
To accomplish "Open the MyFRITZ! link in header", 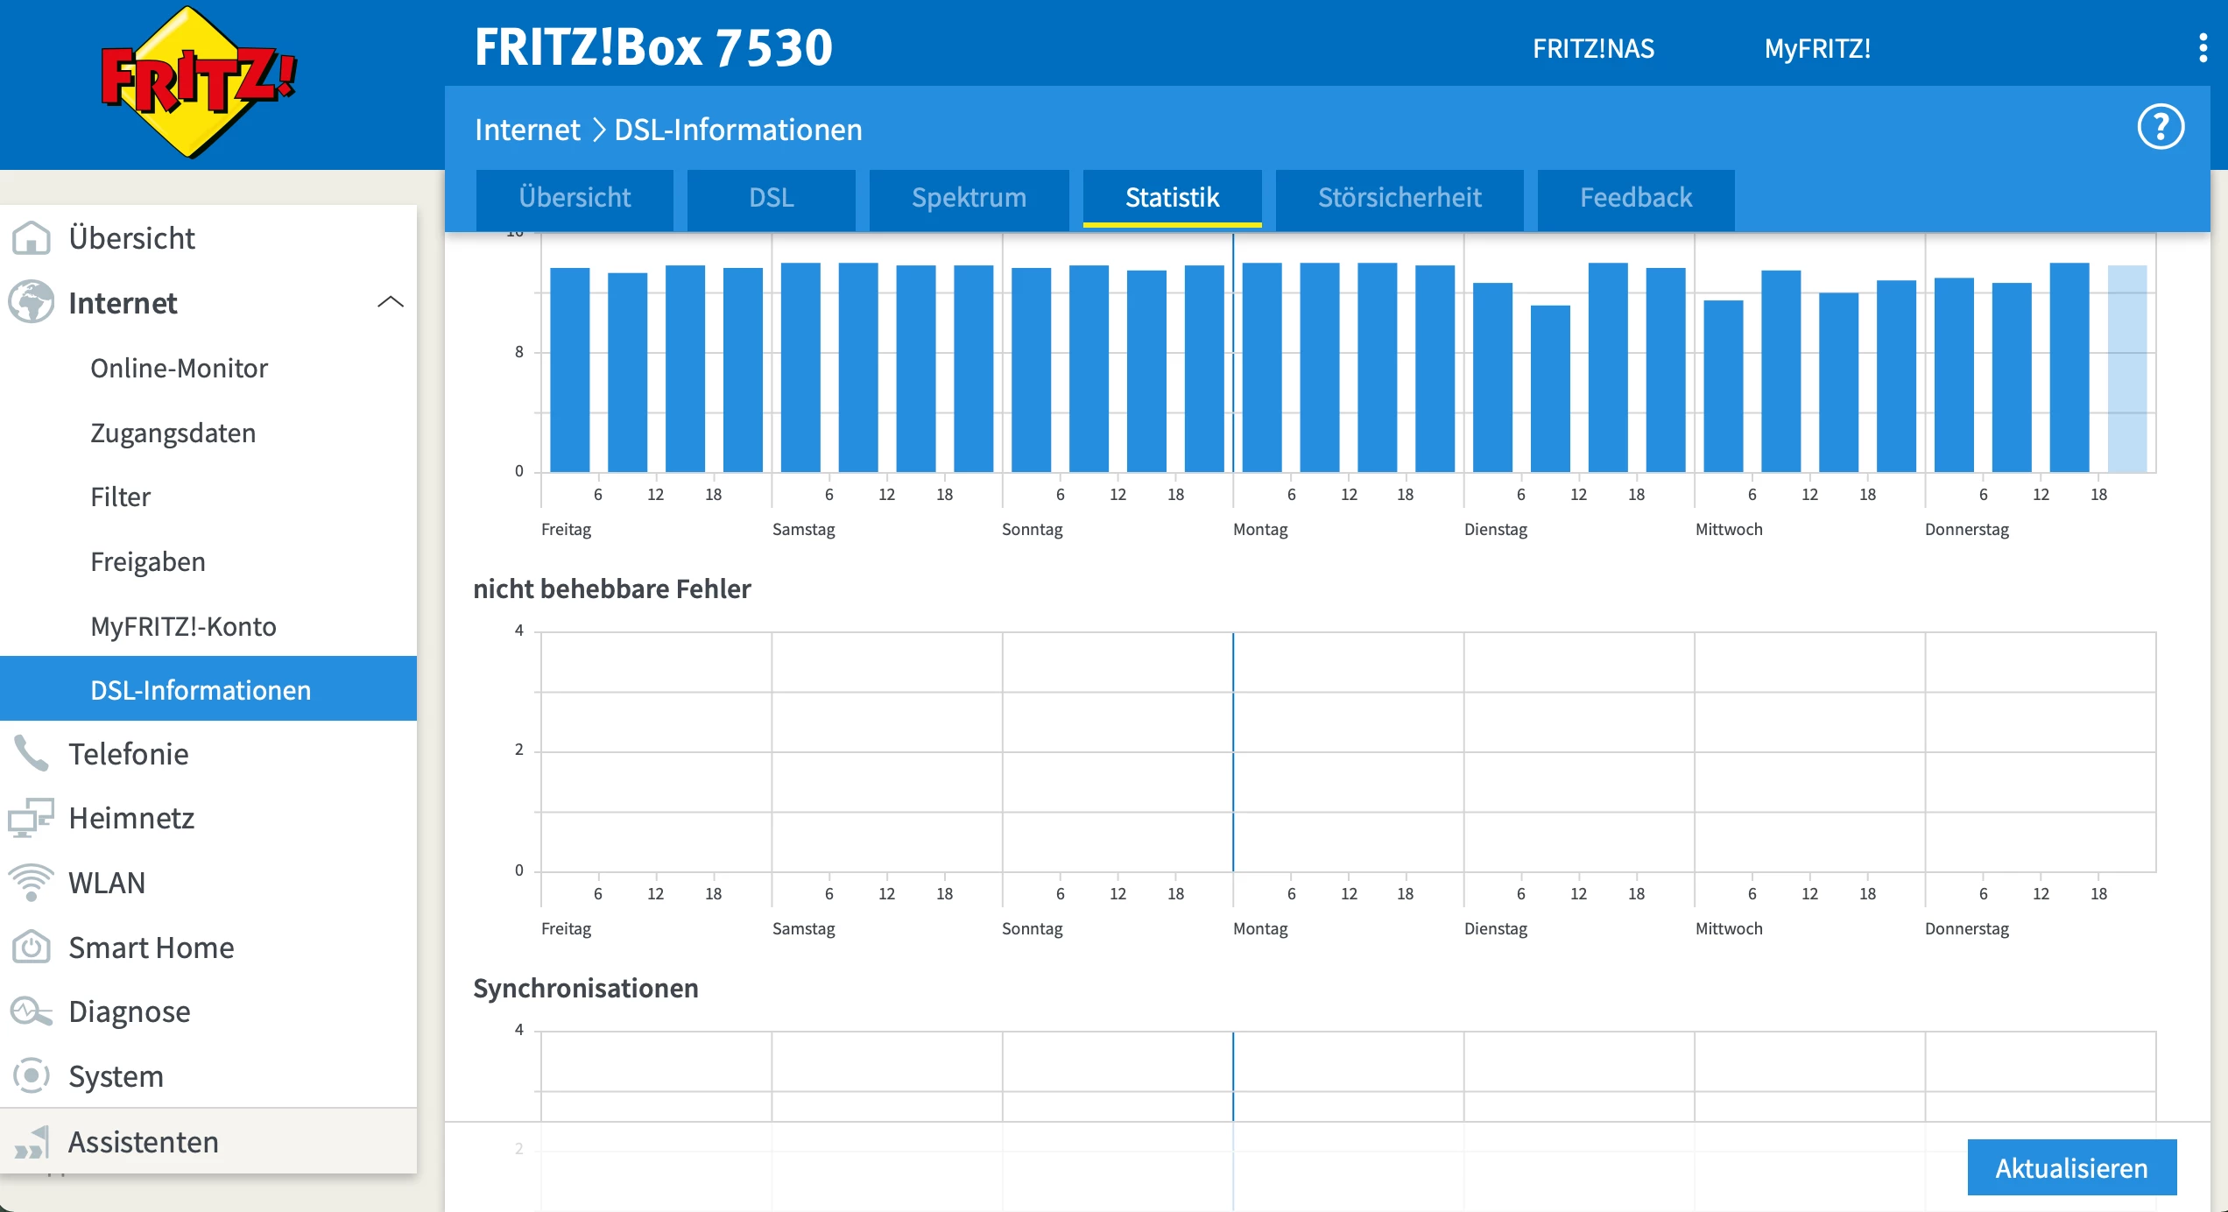I will coord(1816,48).
